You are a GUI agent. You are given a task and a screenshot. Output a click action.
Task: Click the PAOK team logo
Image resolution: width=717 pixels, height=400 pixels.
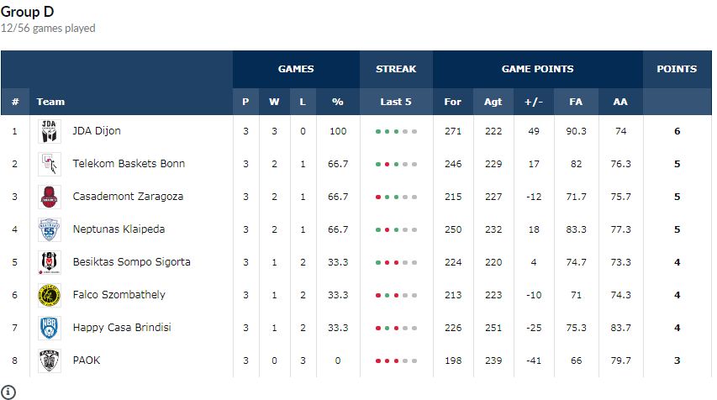(49, 361)
